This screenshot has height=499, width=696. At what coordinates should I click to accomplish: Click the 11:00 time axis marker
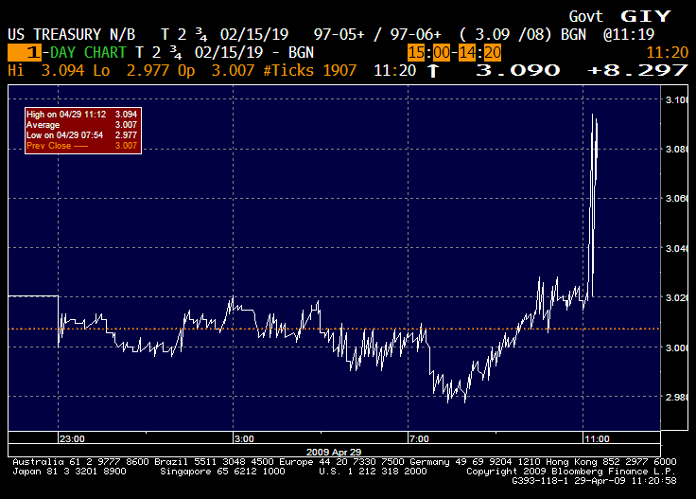(x=597, y=439)
